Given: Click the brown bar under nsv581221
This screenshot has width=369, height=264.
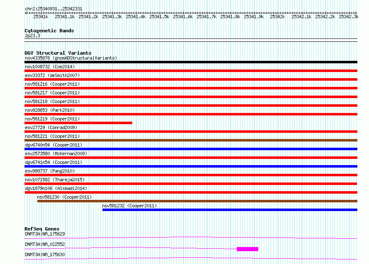Looking at the screenshot, I should click(x=191, y=140).
